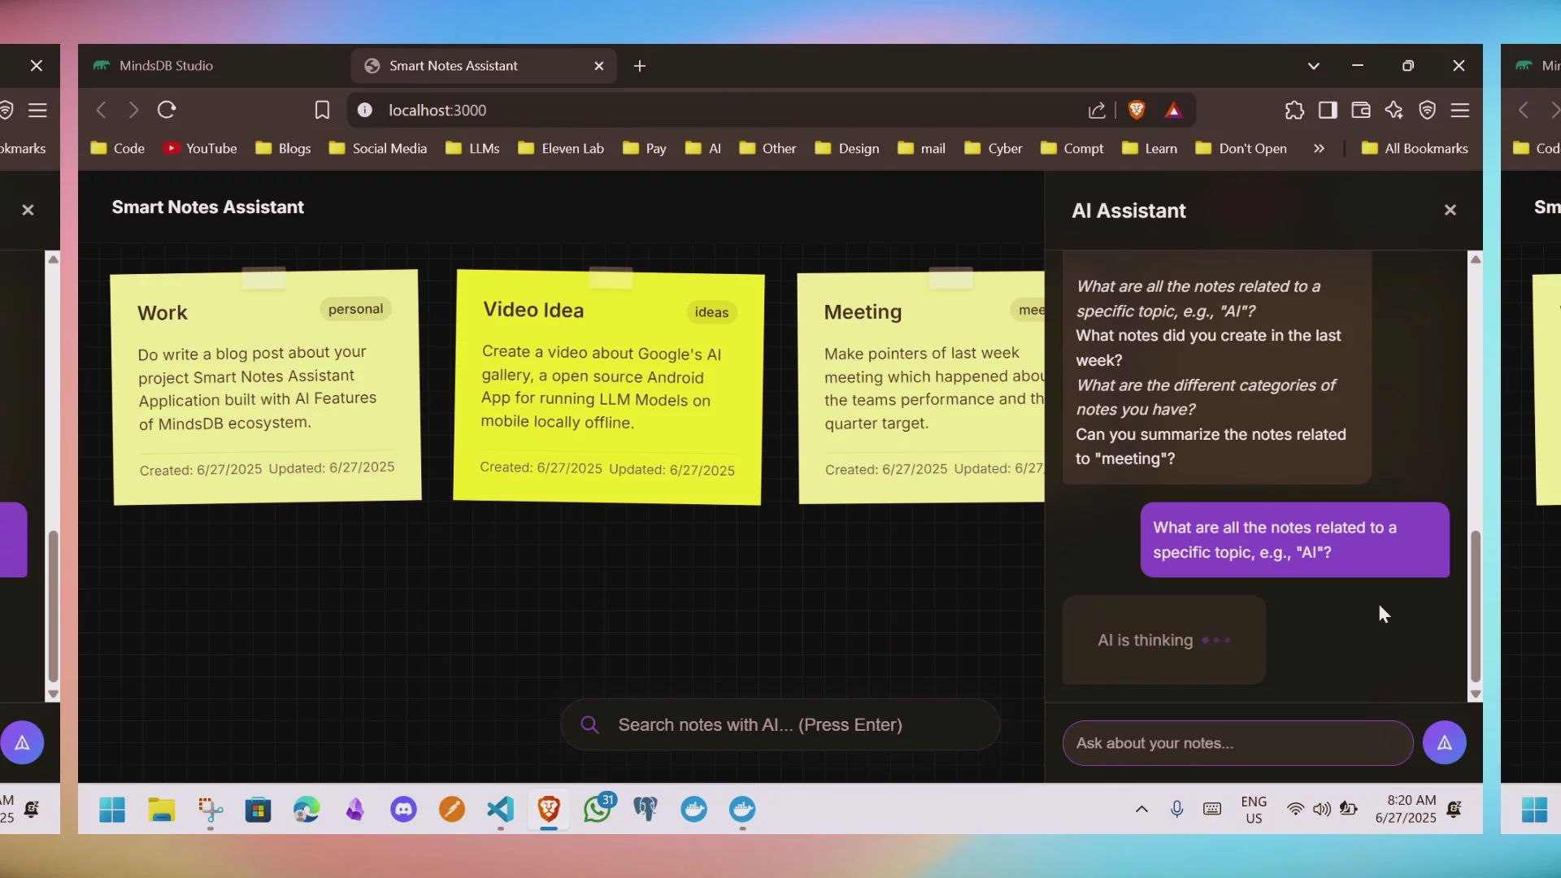The width and height of the screenshot is (1561, 878).
Task: Select suggestion about notes created last week
Action: point(1208,348)
